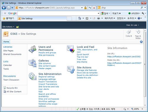
Task: Expand the Site Actions dropdown menu
Action: (x=8, y=27)
